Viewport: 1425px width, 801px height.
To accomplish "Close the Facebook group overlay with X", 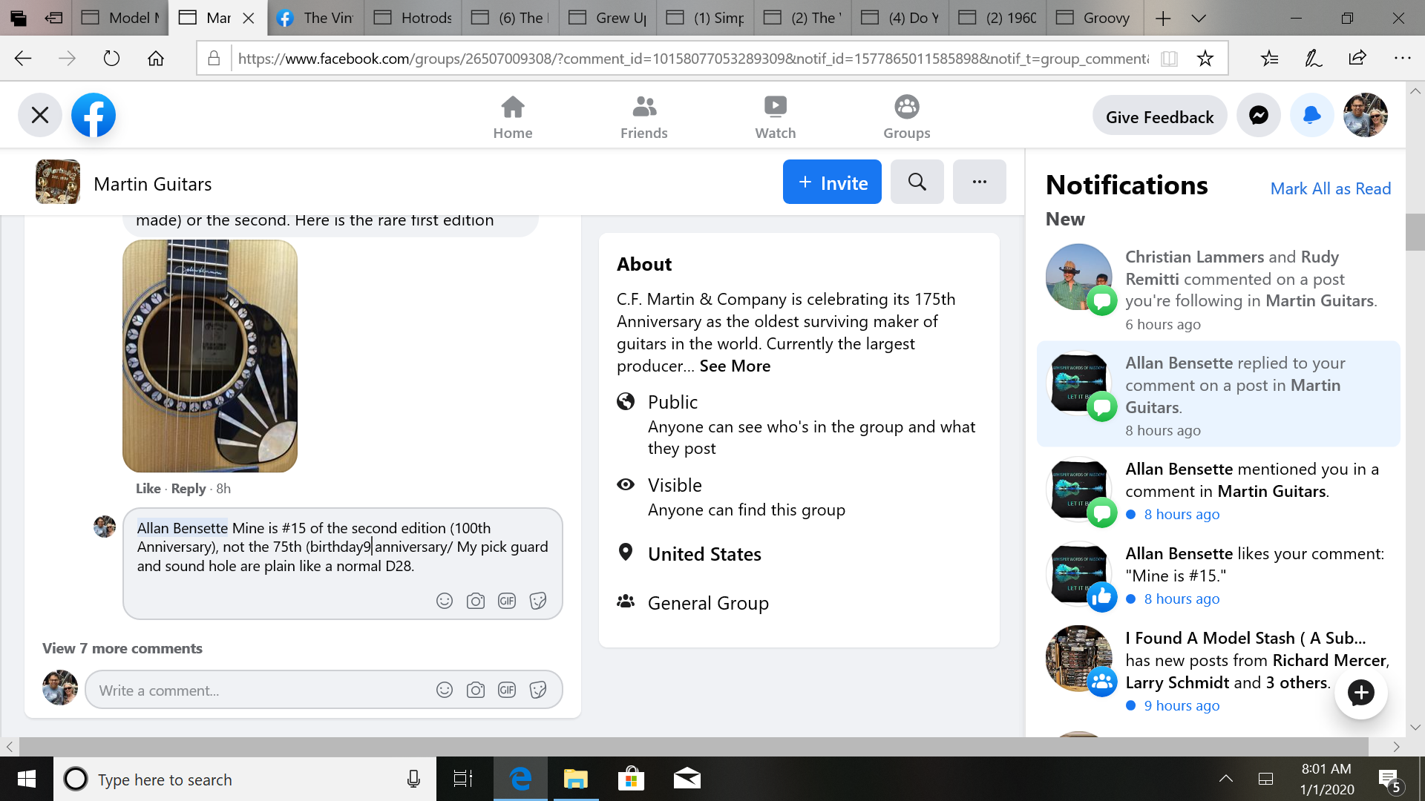I will [40, 115].
